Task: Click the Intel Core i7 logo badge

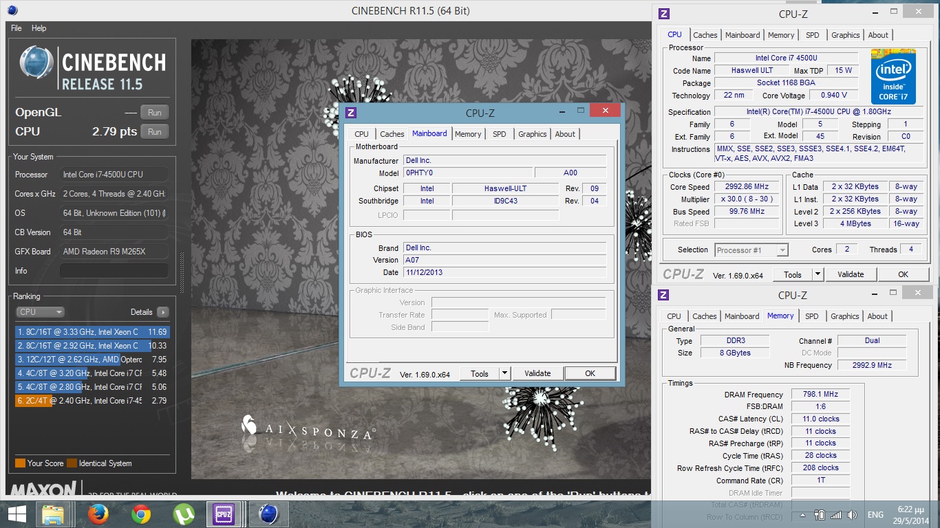Action: [x=893, y=76]
